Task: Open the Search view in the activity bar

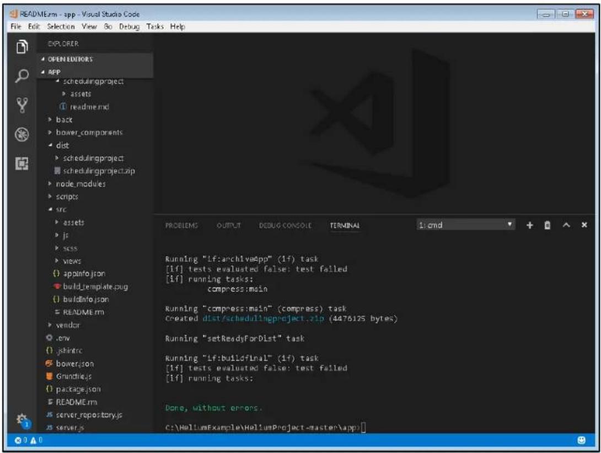Action: (x=22, y=76)
